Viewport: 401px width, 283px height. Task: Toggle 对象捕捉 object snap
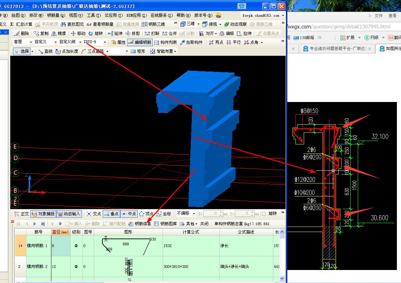click(x=43, y=214)
